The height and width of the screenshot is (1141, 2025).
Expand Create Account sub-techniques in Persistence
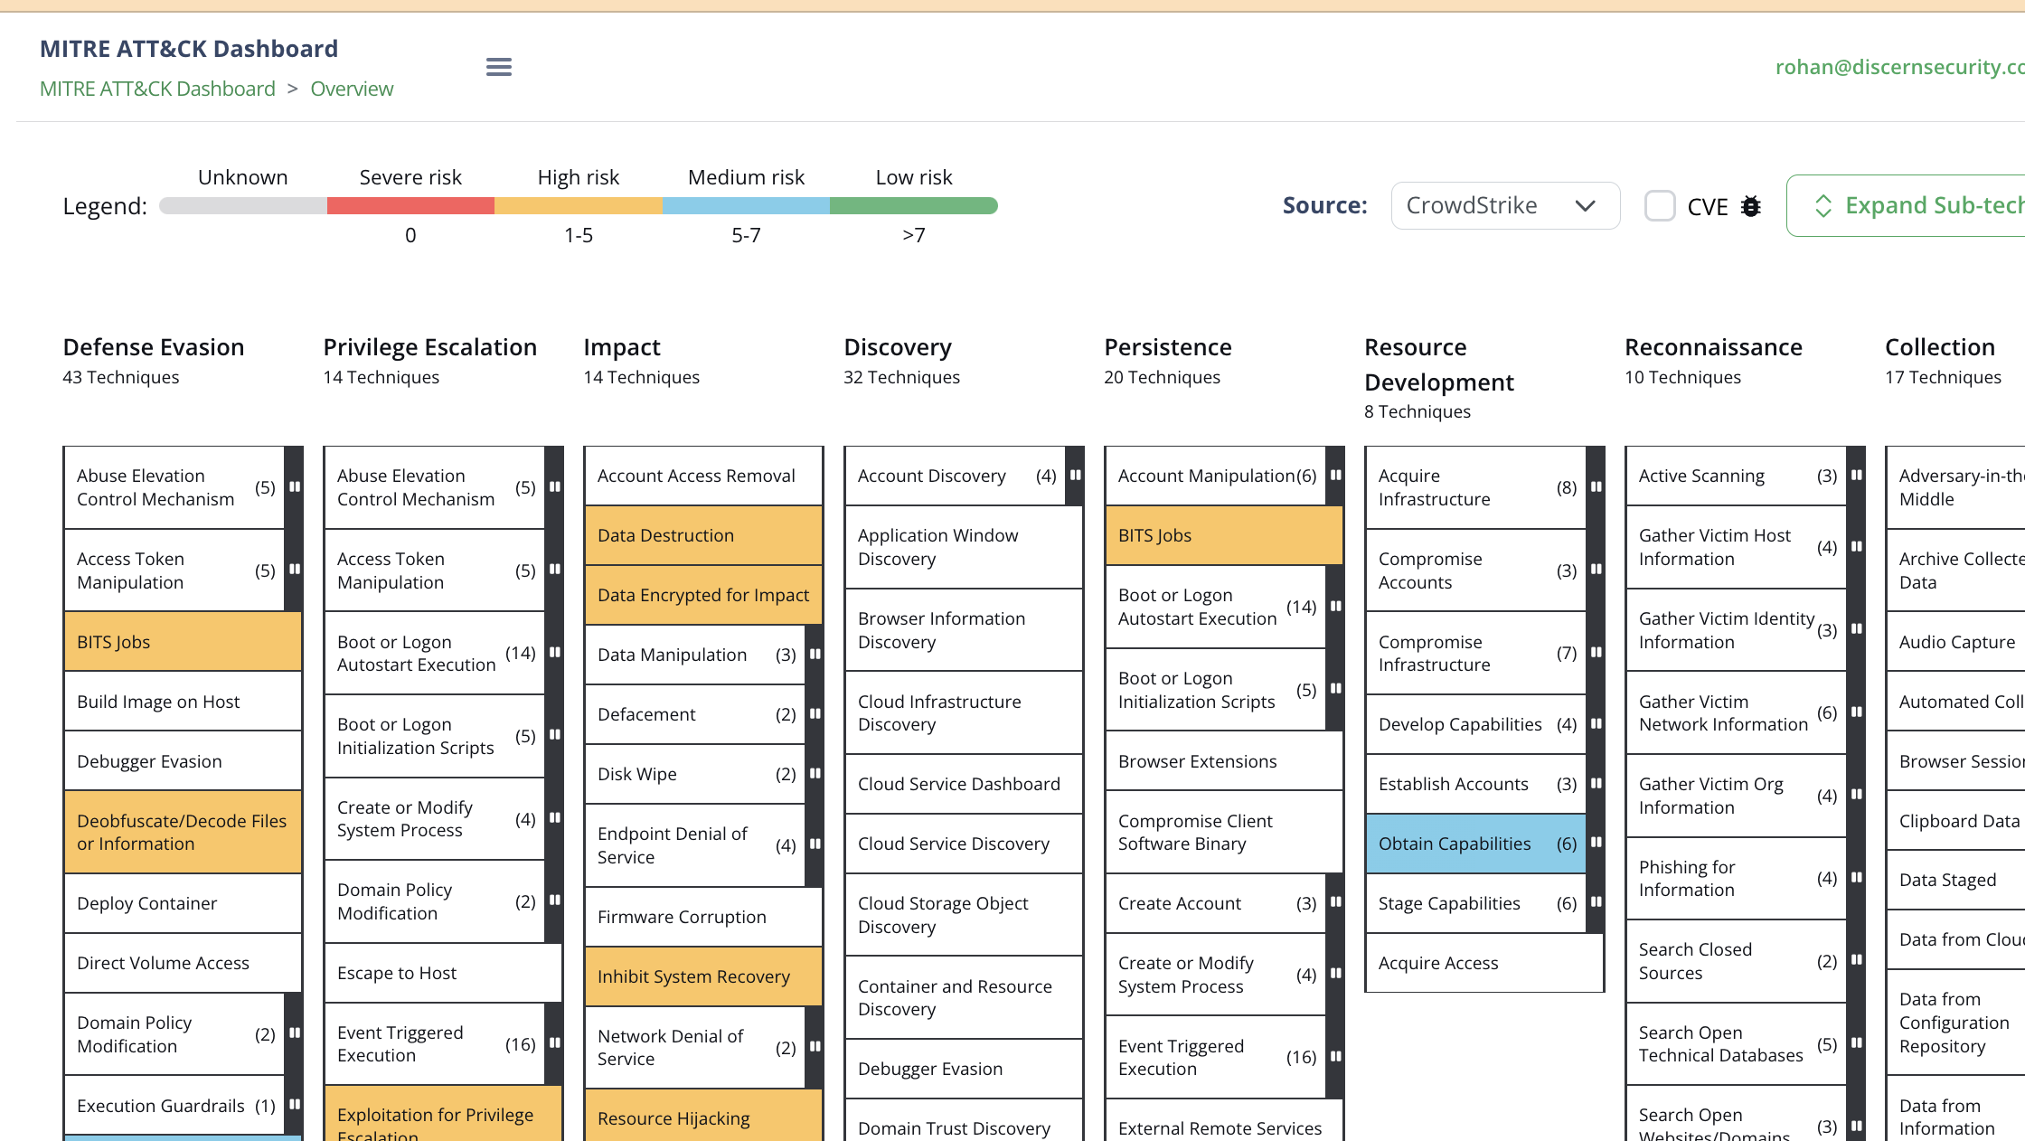point(1335,903)
